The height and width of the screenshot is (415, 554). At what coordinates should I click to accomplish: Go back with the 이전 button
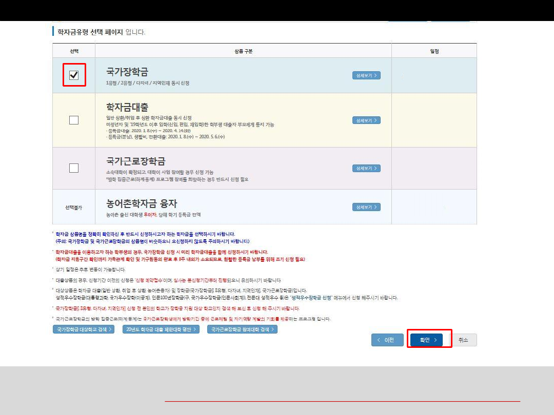[387, 340]
